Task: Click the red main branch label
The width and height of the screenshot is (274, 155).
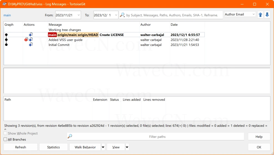Action: point(52,35)
